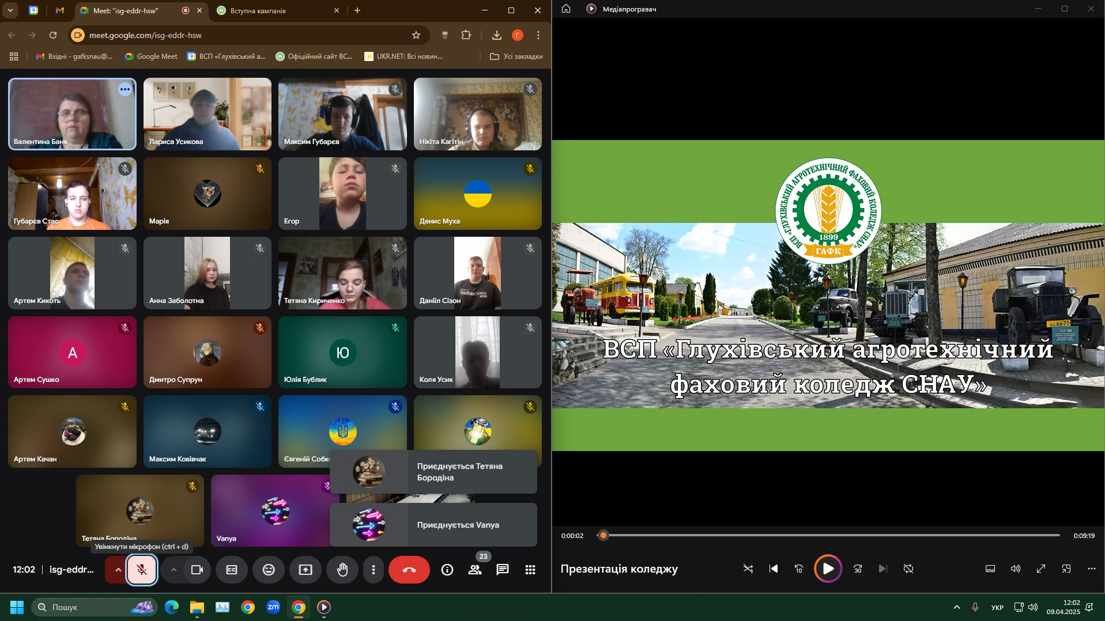Open Chrome downloads icon

(497, 35)
